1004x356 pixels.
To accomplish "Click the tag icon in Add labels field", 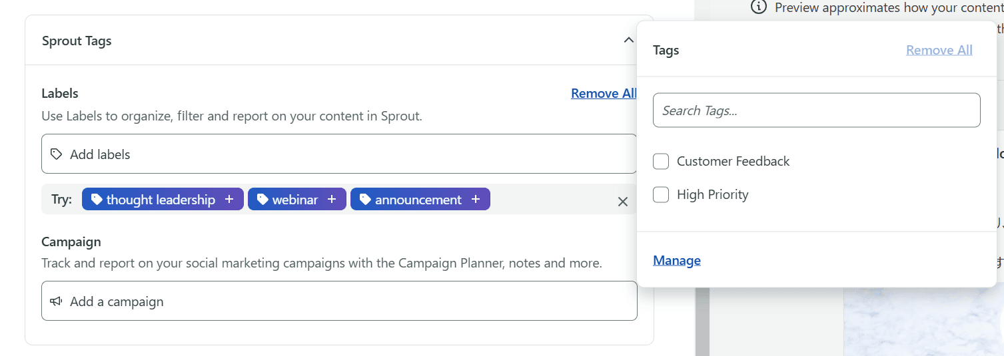I will pos(57,154).
